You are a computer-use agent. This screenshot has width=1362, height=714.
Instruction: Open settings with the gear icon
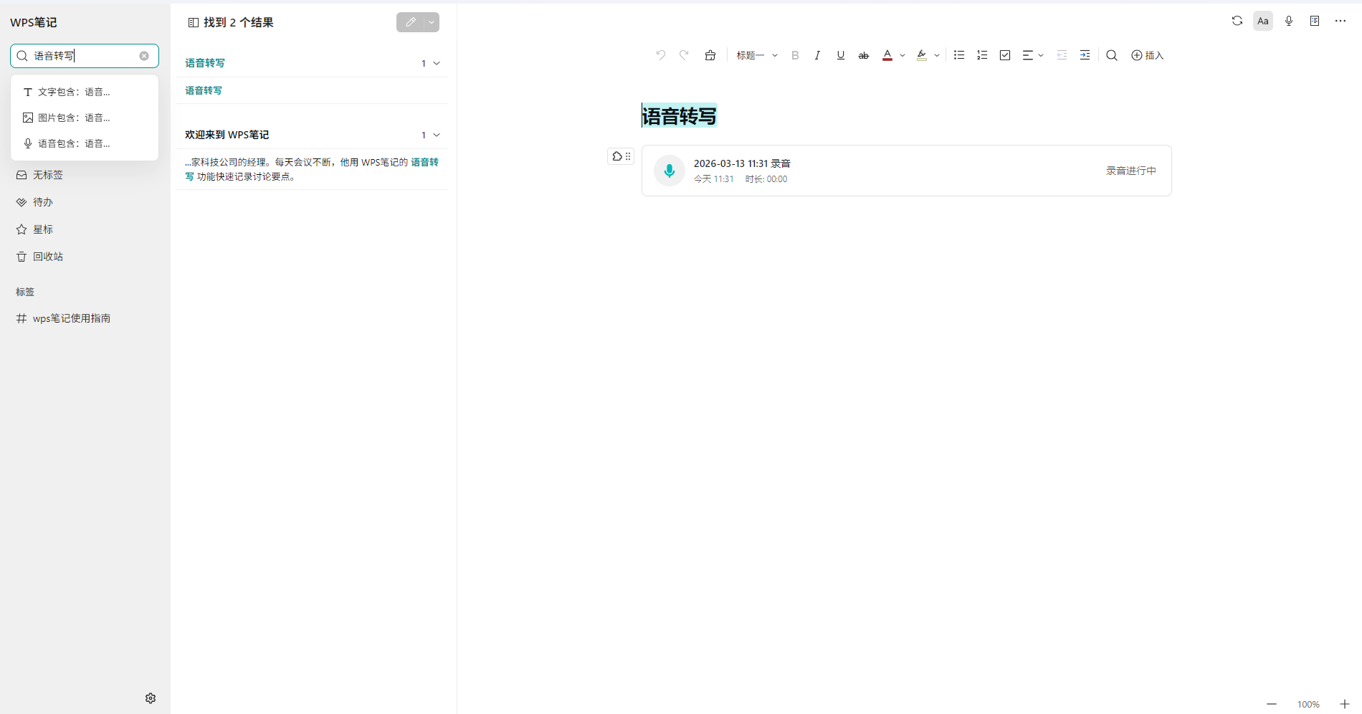pos(151,698)
